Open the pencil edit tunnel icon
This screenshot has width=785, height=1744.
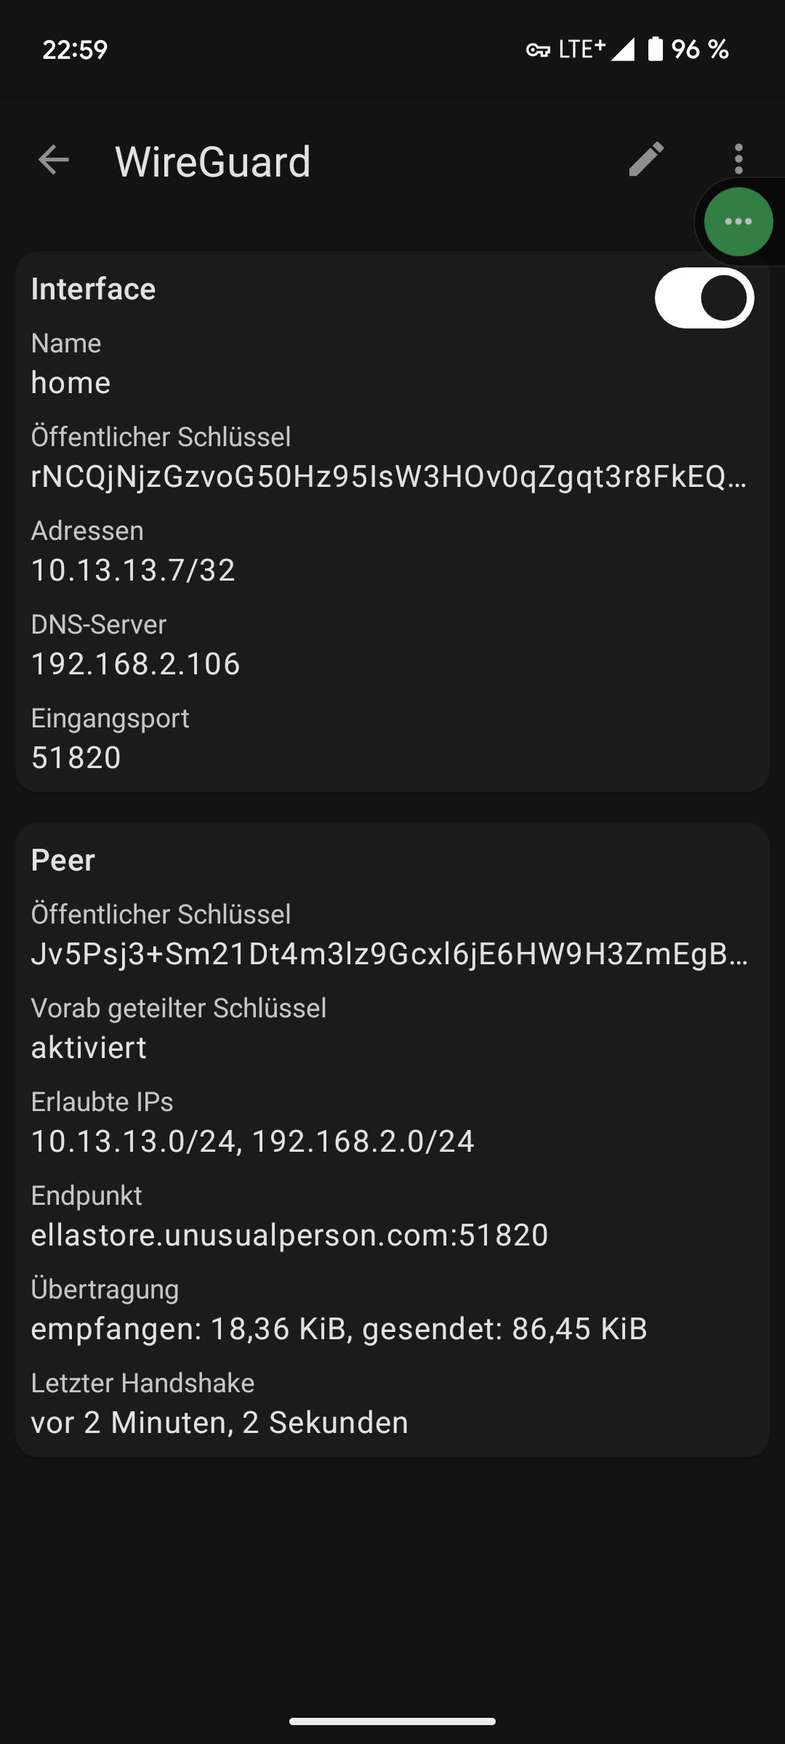(x=645, y=160)
